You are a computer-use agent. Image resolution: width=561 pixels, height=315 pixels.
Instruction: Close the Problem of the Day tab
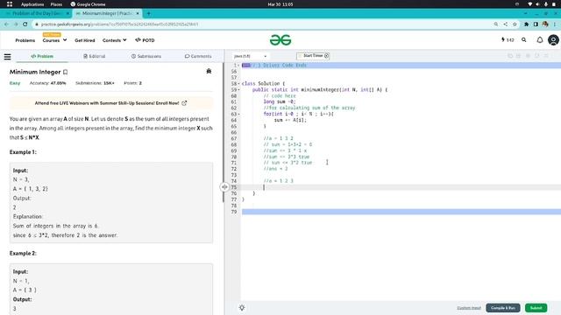(x=67, y=14)
